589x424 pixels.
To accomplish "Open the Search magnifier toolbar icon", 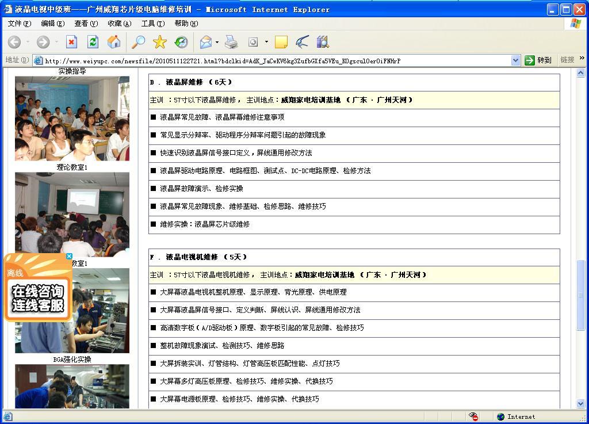I will click(138, 42).
